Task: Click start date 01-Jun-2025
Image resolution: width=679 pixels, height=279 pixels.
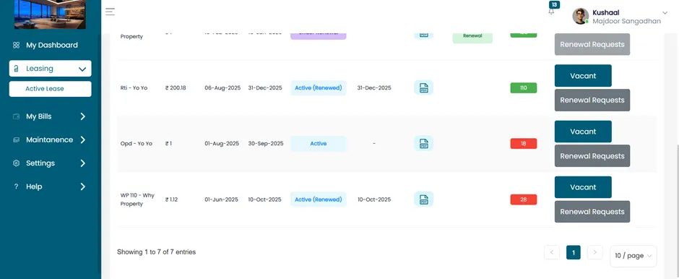Action: (221, 199)
